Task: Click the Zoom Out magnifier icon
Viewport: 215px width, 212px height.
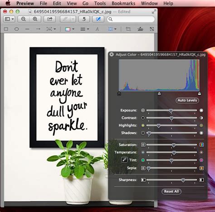Action: (x=24, y=19)
